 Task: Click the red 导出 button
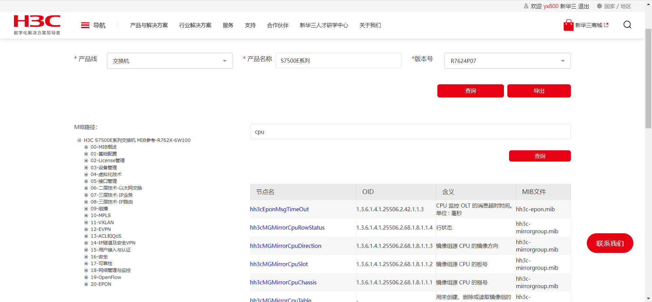(x=539, y=91)
